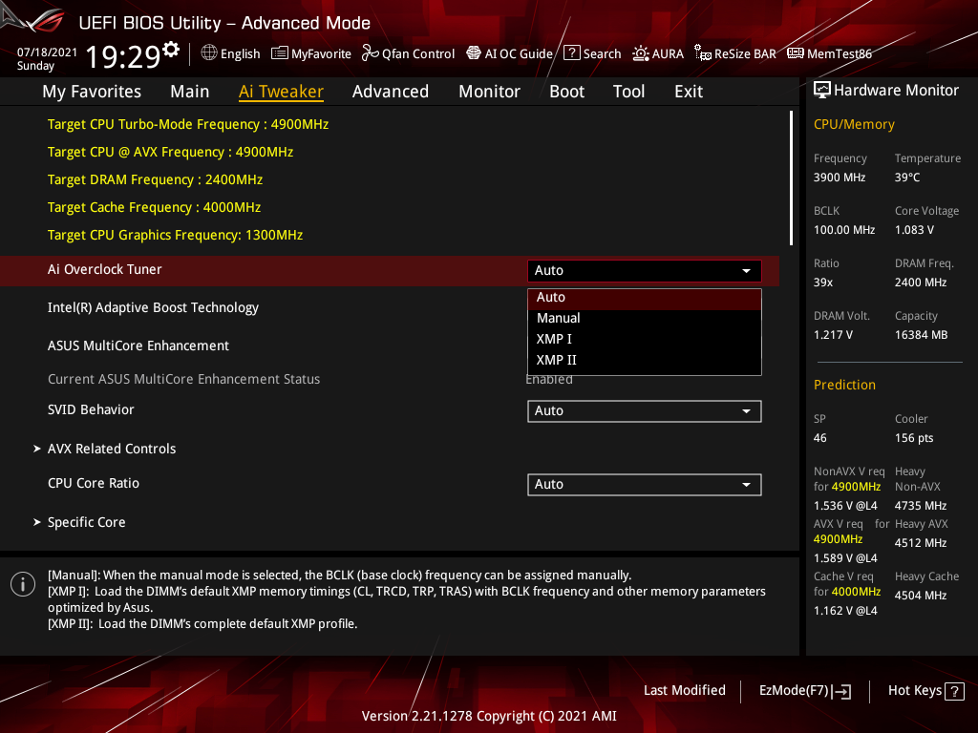Expand the Specific Core section
The width and height of the screenshot is (978, 733).
(86, 522)
